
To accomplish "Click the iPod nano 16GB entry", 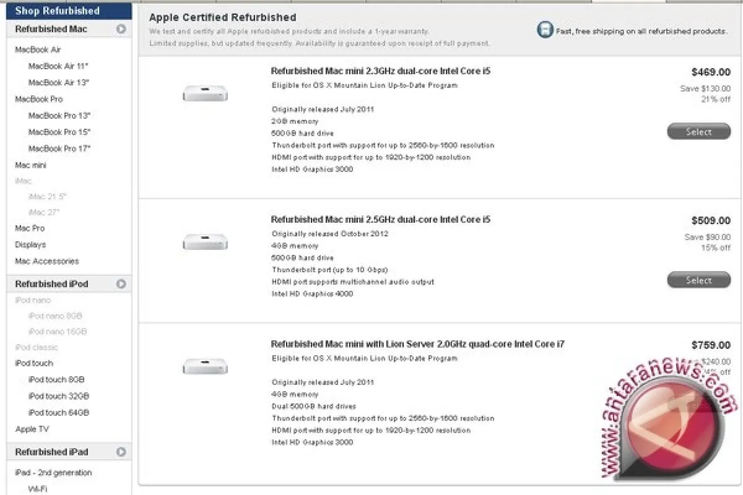I will 58,331.
